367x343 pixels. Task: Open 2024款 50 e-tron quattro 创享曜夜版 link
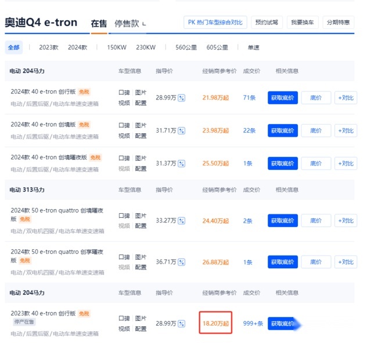point(57,256)
